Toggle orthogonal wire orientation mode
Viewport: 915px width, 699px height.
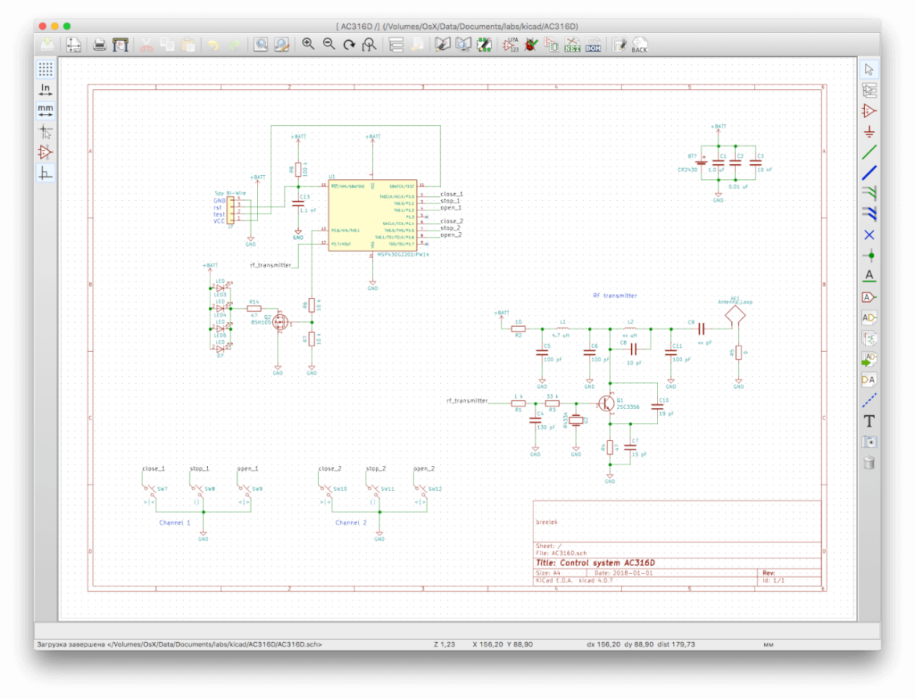(45, 174)
